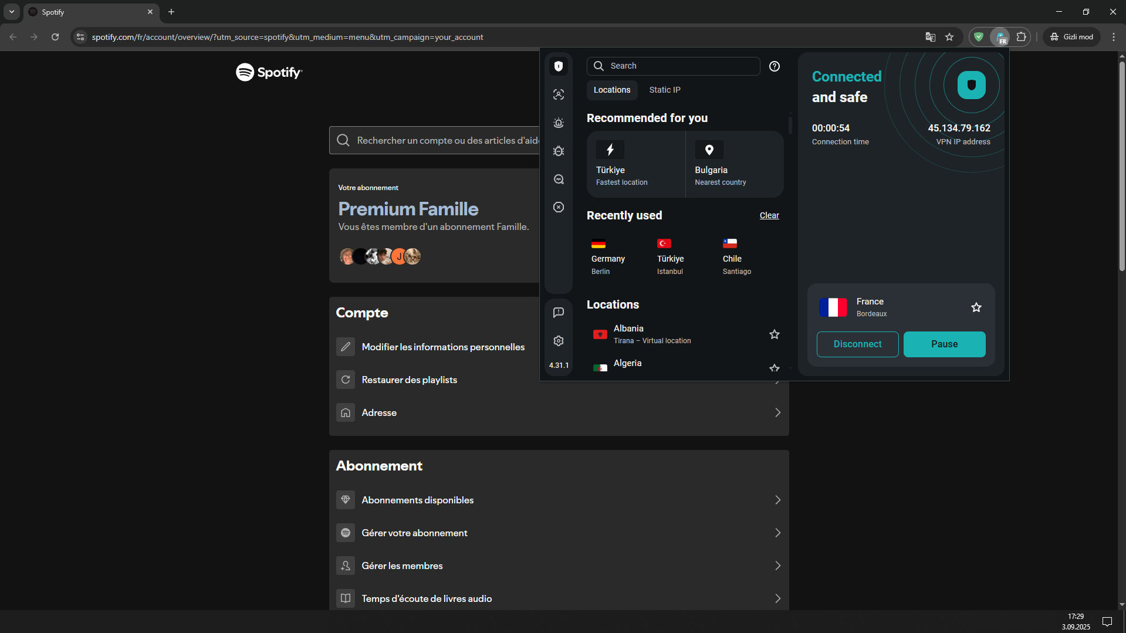Clear the recently used list
The width and height of the screenshot is (1126, 633).
pos(769,215)
